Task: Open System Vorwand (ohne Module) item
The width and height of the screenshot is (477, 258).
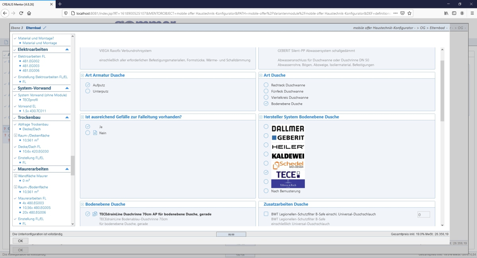Action: point(43,95)
